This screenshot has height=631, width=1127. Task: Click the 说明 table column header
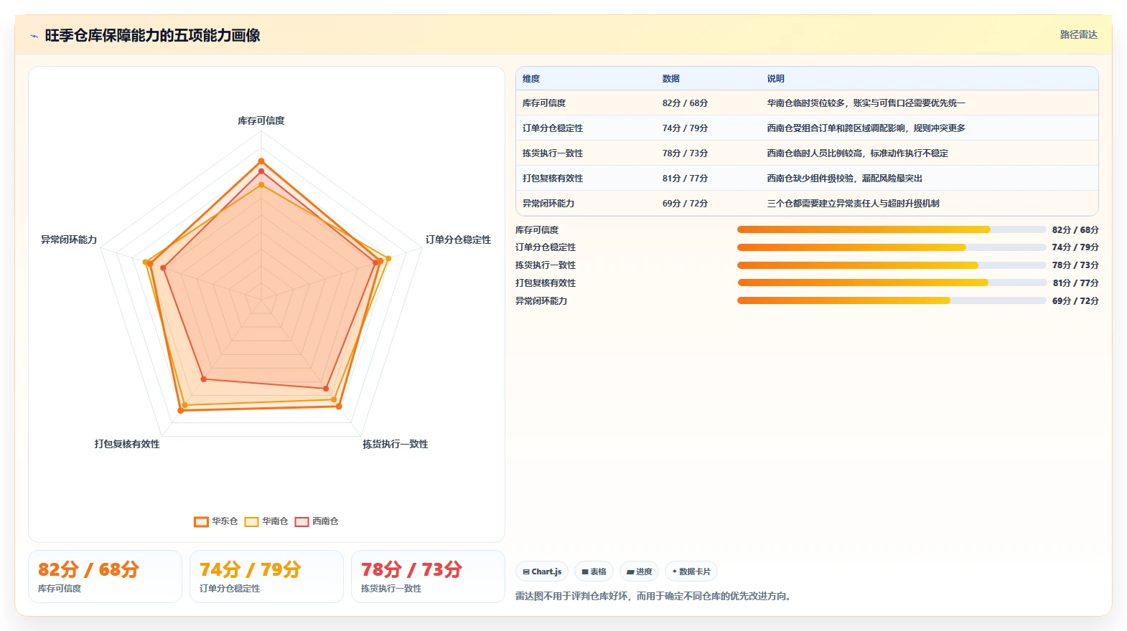[x=776, y=79]
